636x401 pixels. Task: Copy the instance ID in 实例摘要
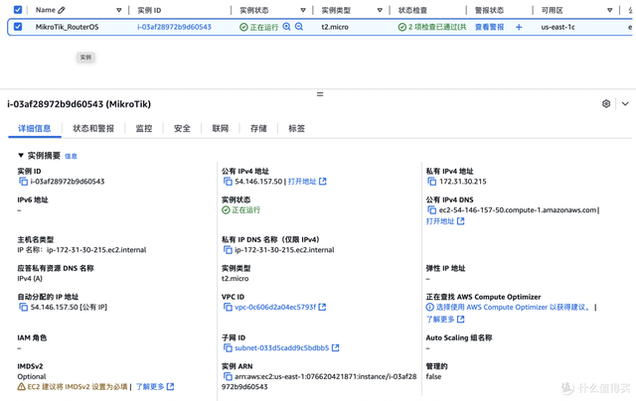tap(23, 182)
